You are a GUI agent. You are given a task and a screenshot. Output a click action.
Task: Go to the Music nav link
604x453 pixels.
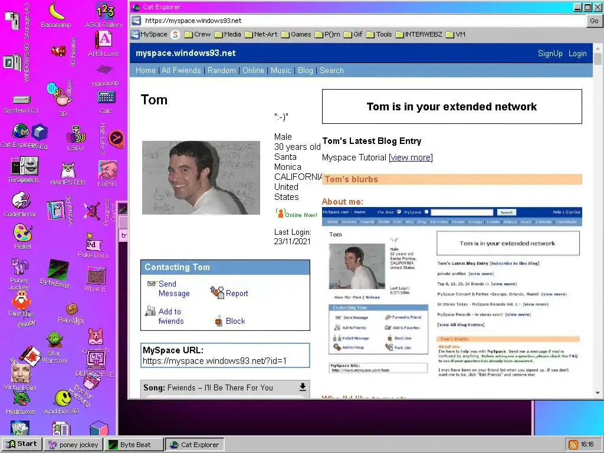pyautogui.click(x=281, y=71)
